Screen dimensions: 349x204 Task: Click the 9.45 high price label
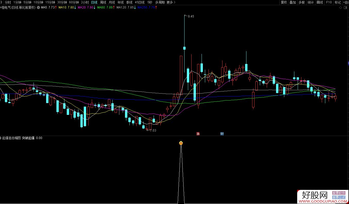[x=191, y=16]
